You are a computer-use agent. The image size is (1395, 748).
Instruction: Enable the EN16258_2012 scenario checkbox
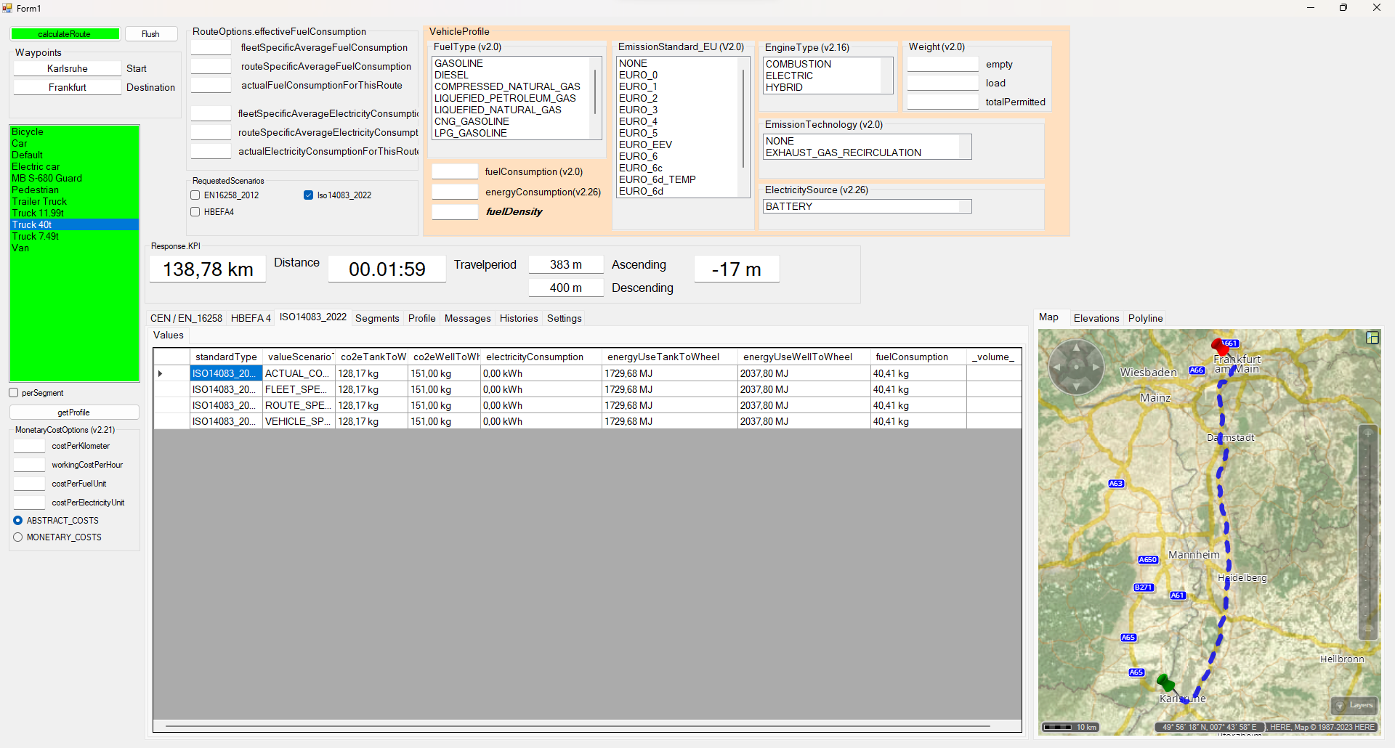(195, 195)
